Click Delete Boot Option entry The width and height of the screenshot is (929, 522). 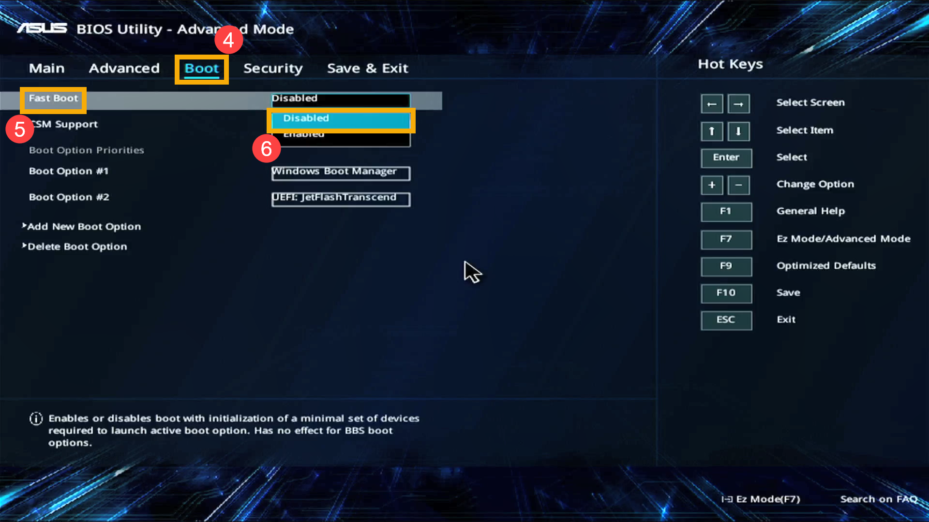(x=77, y=246)
